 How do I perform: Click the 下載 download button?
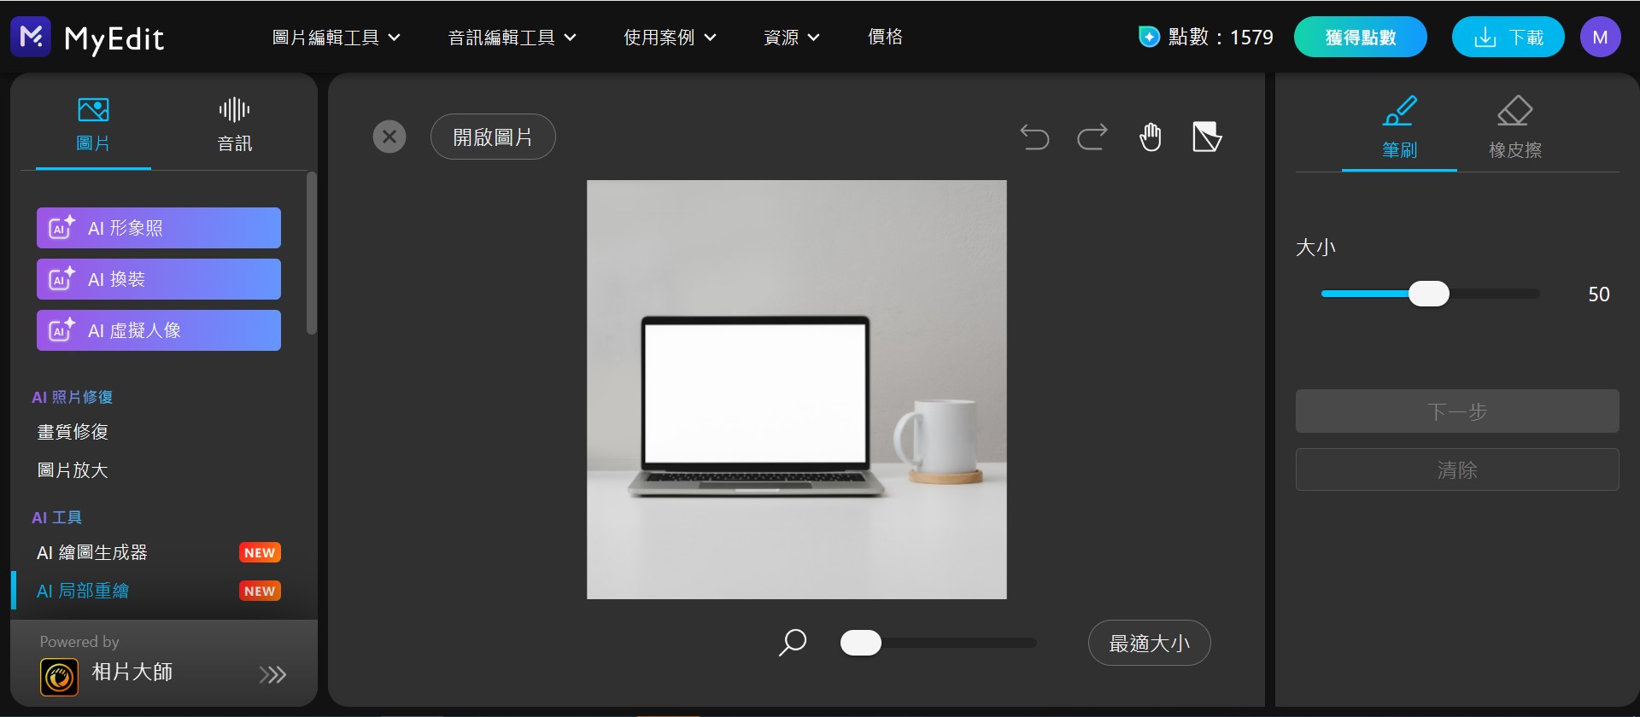point(1508,38)
